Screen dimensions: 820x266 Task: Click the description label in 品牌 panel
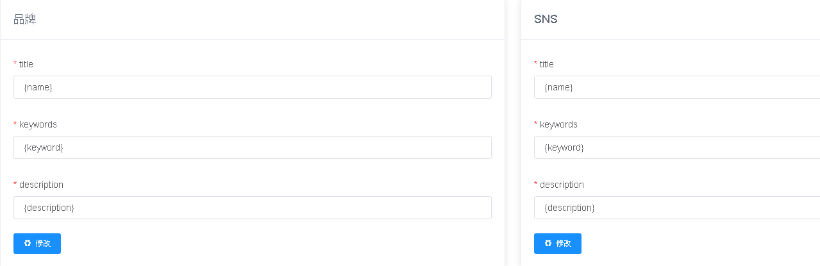click(x=41, y=185)
